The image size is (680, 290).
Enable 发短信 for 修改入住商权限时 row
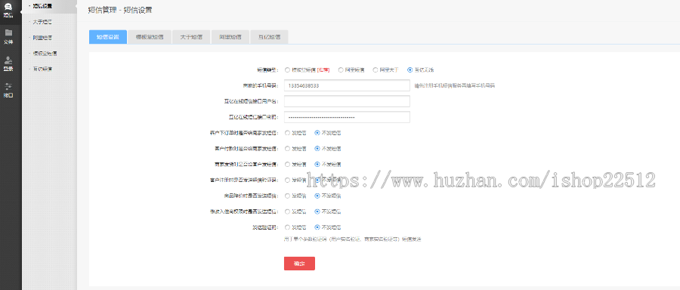point(287,211)
